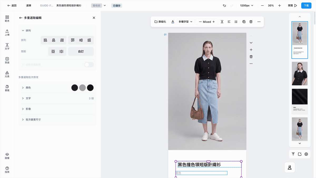
Task: Click the 下載 download button
Action: coord(306,6)
